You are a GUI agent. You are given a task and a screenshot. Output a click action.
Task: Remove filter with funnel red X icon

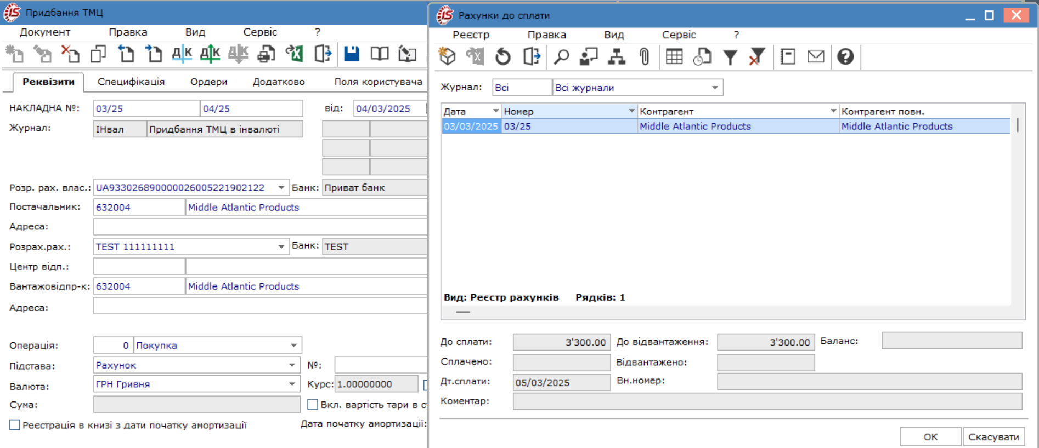[x=757, y=56]
